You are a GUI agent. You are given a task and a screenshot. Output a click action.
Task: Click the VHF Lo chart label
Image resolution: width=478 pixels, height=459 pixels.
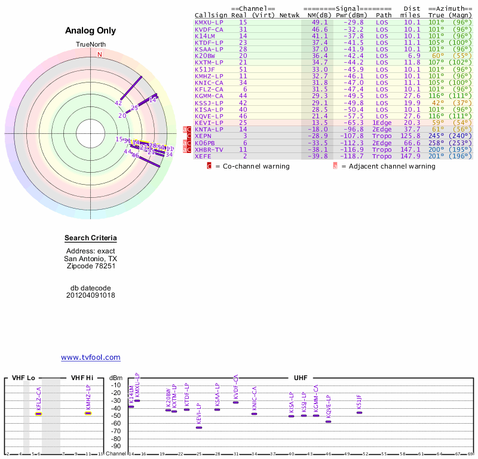tap(23, 378)
